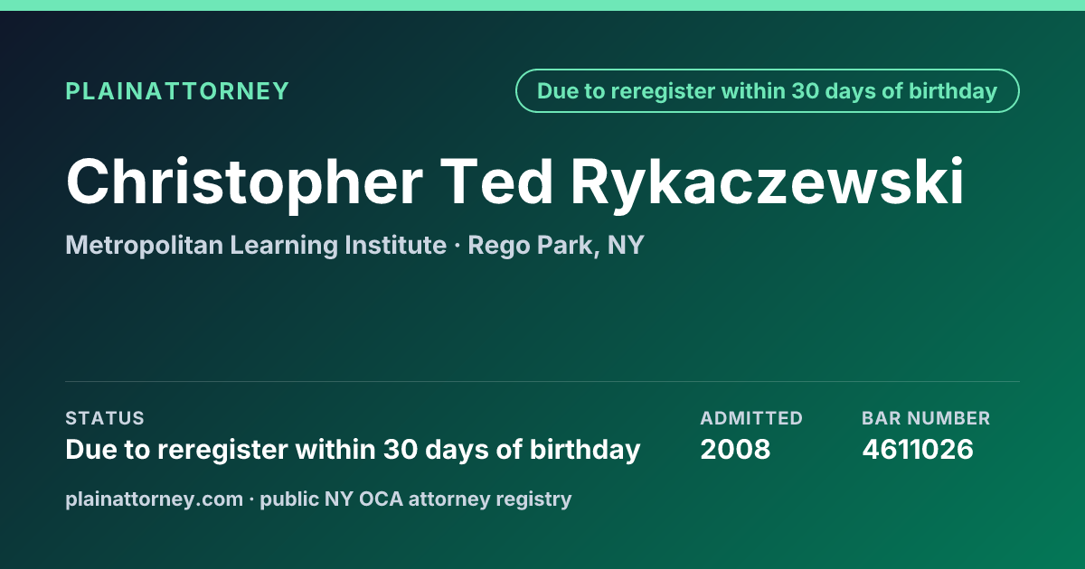
Task: Select the admitted year 2008
Action: (x=735, y=450)
